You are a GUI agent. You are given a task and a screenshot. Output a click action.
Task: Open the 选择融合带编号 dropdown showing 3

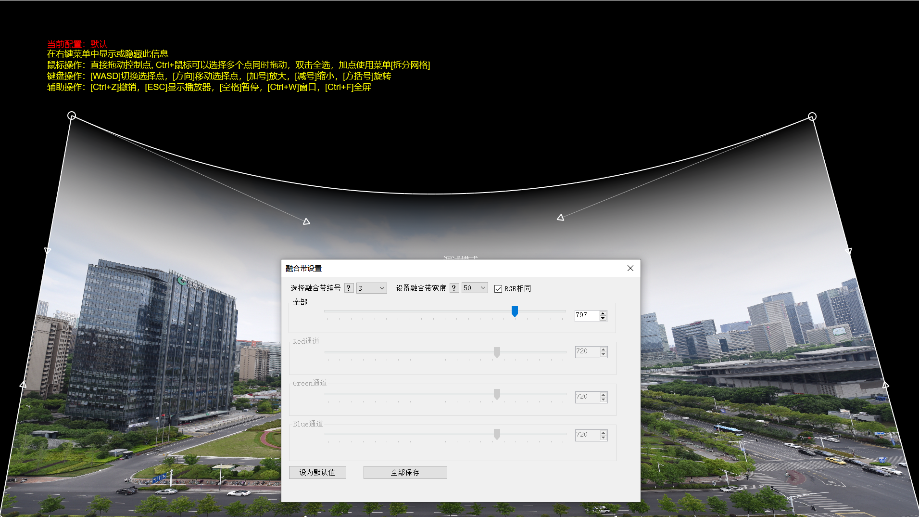point(371,288)
